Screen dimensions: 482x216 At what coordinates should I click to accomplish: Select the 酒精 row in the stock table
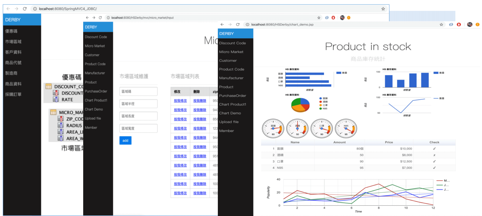tap(358, 155)
